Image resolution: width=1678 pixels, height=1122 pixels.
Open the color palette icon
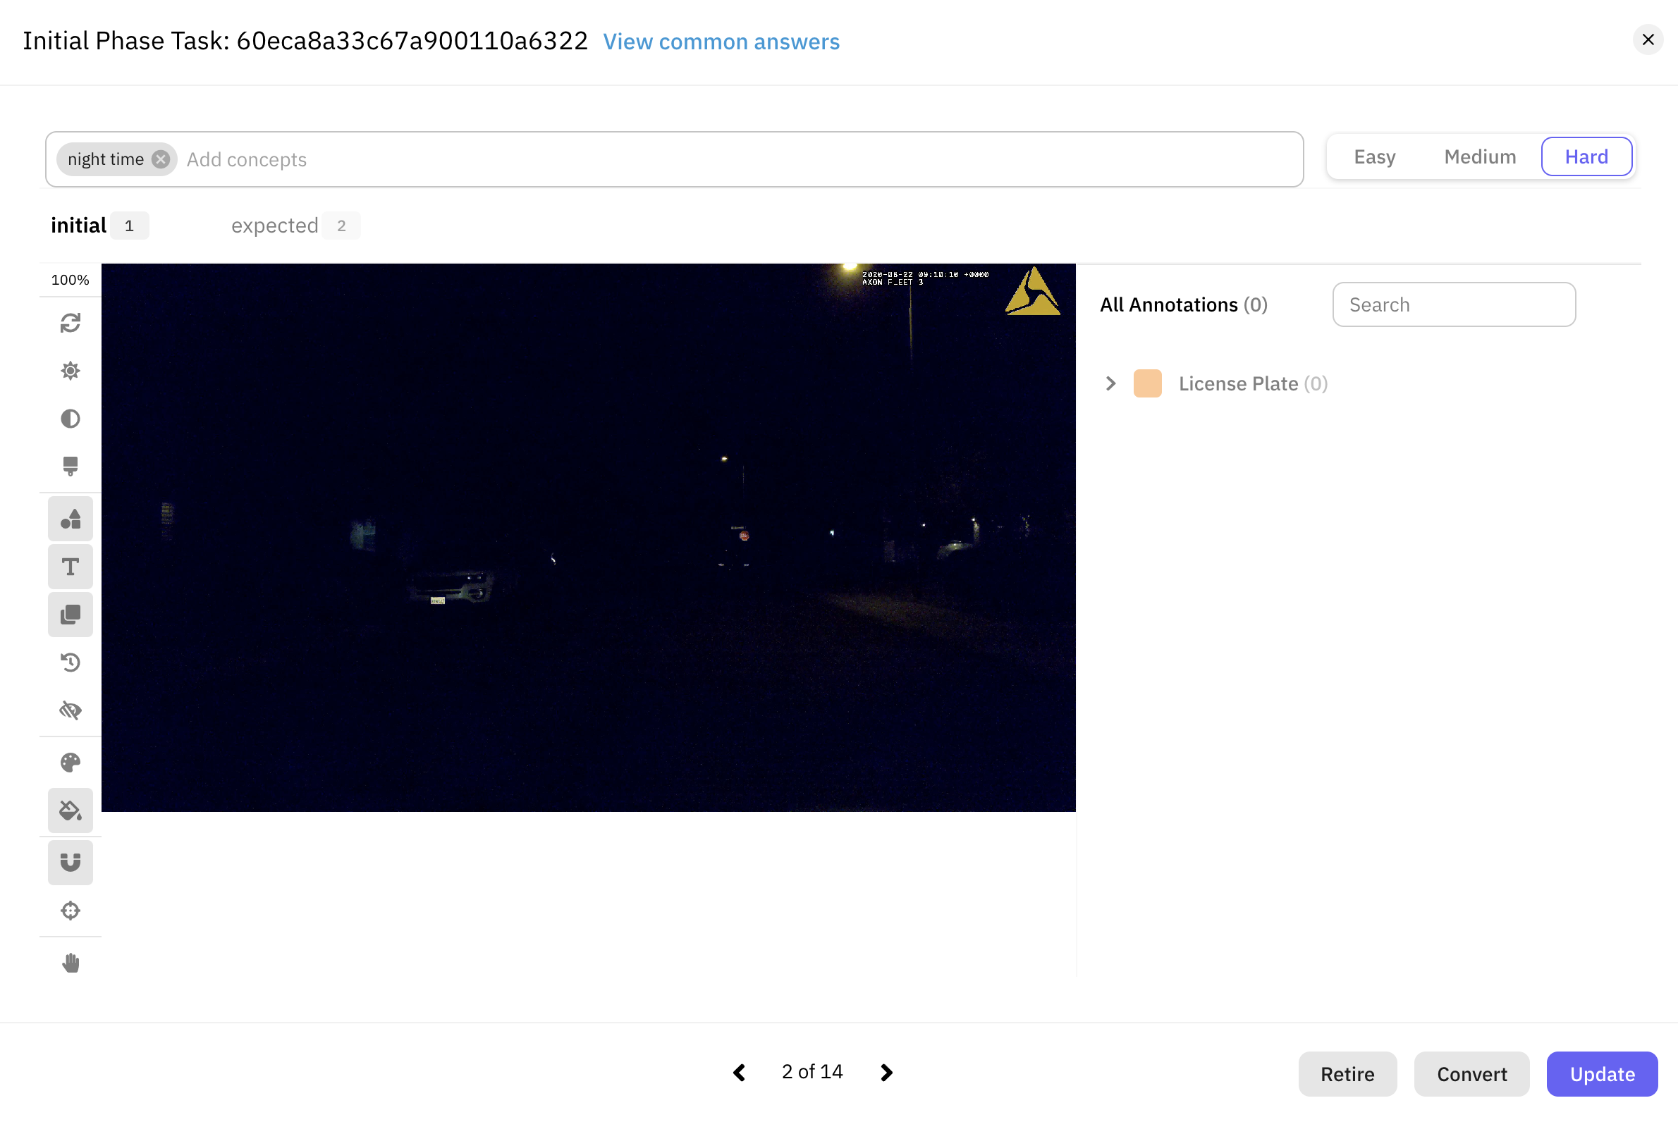(71, 762)
